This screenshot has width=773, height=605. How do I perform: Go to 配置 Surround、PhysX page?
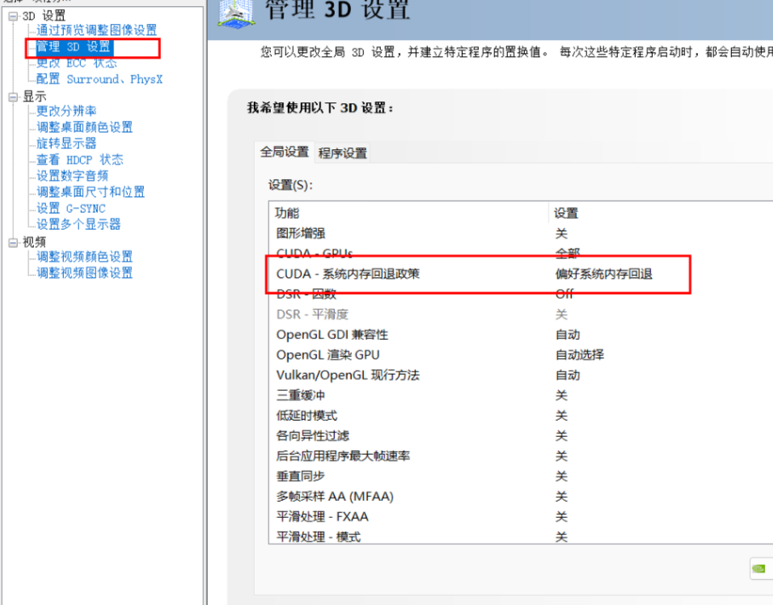[99, 79]
